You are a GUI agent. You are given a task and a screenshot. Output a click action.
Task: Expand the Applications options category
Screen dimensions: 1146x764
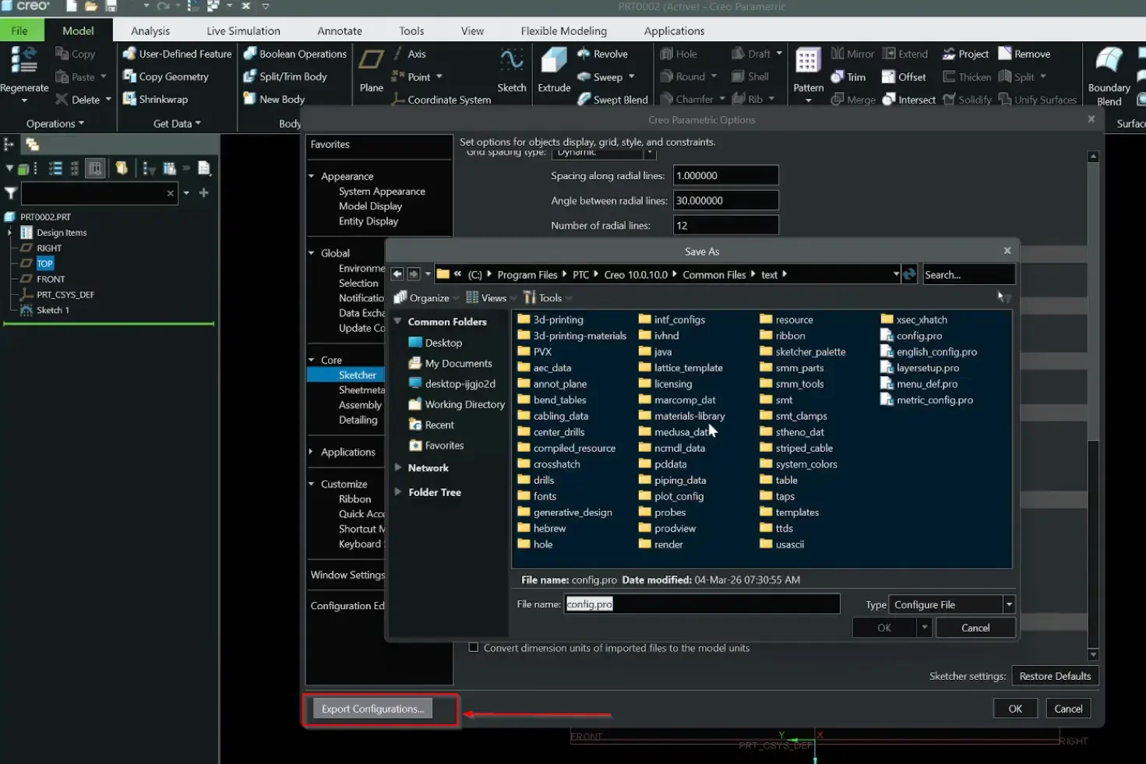click(x=311, y=452)
